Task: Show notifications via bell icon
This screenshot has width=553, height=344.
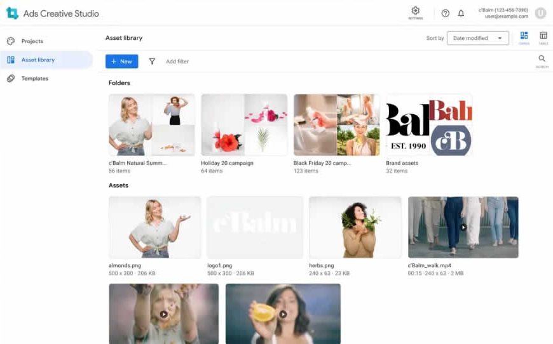Action: coord(461,13)
